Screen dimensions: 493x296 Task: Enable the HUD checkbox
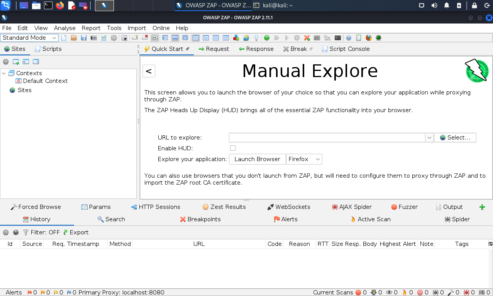coord(233,148)
